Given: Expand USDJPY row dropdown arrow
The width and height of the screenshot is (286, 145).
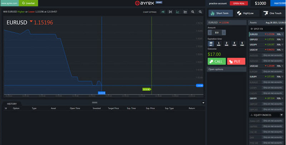Looking at the screenshot, I should (x=282, y=45).
